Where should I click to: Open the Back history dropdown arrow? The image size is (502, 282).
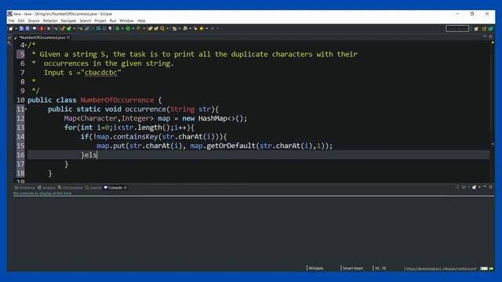tap(207, 28)
